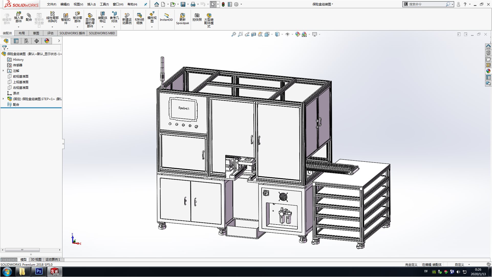Image resolution: width=492 pixels, height=277 pixels.
Task: Open the Appearances color wheel pane
Action: tap(488, 71)
